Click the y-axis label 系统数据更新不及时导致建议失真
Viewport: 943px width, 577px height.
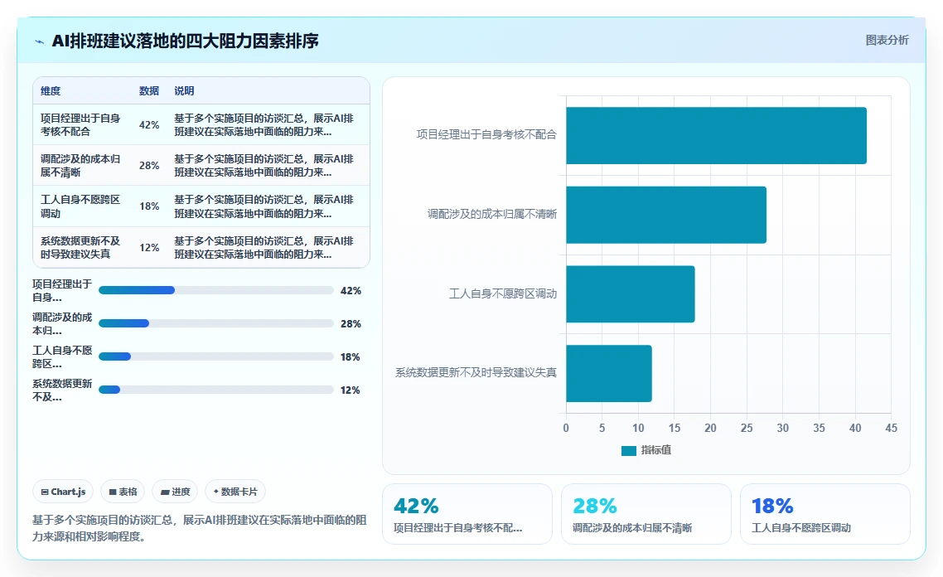(x=476, y=372)
